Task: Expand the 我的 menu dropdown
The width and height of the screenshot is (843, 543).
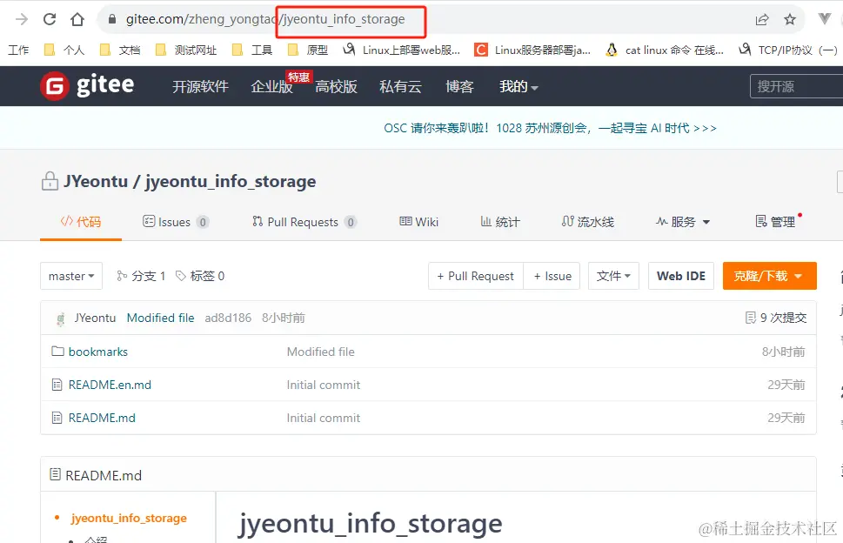Action: point(519,86)
